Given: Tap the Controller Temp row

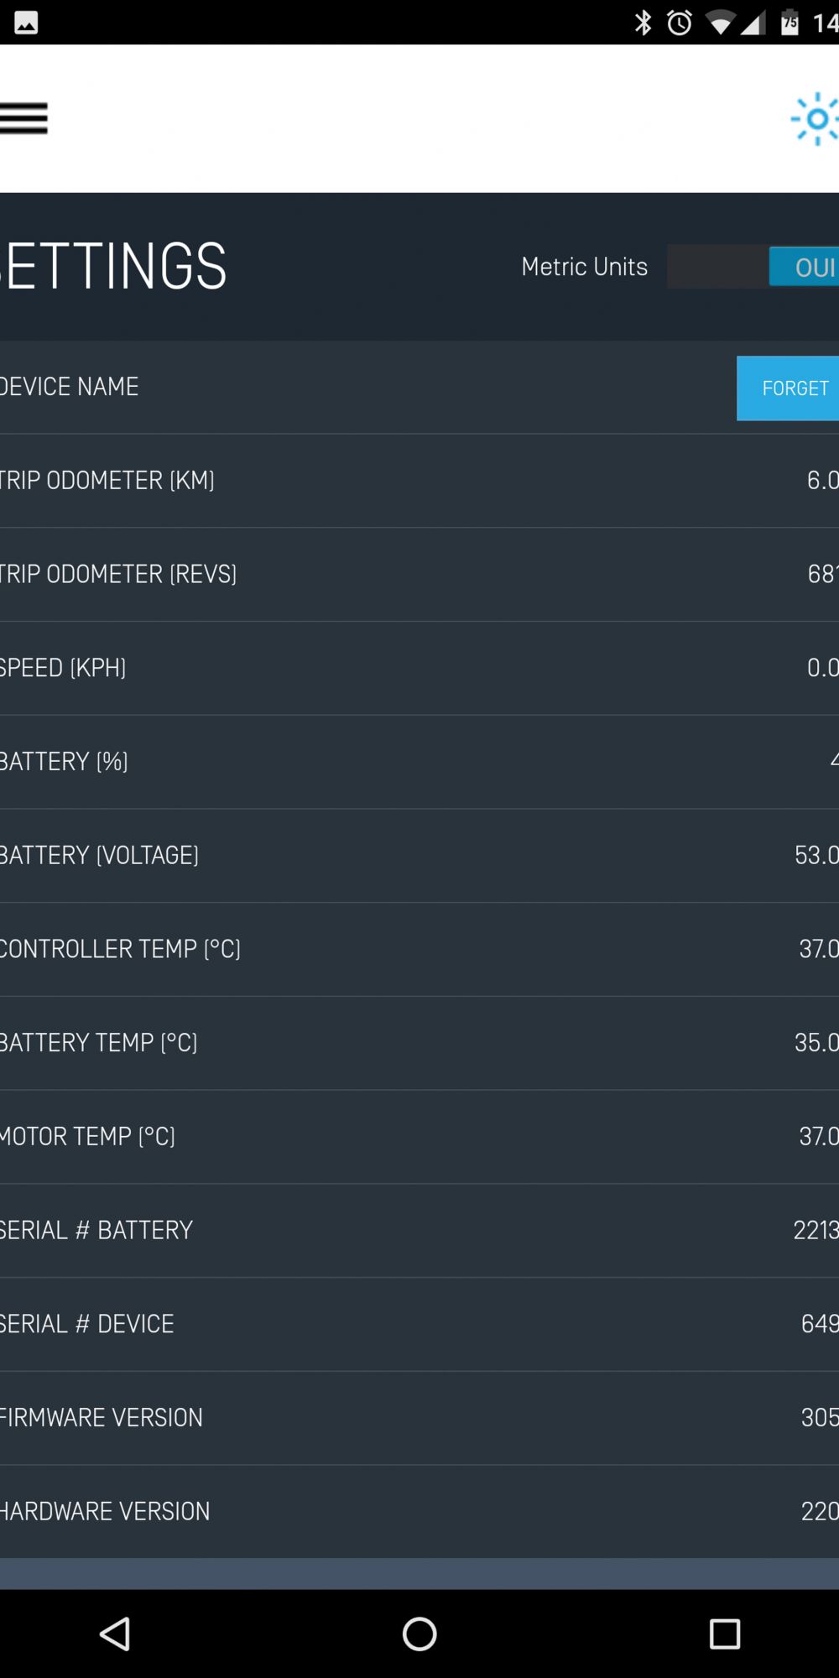Looking at the screenshot, I should click(x=419, y=950).
